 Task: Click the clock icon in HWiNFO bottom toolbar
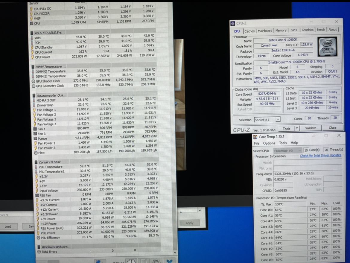click(x=131, y=261)
